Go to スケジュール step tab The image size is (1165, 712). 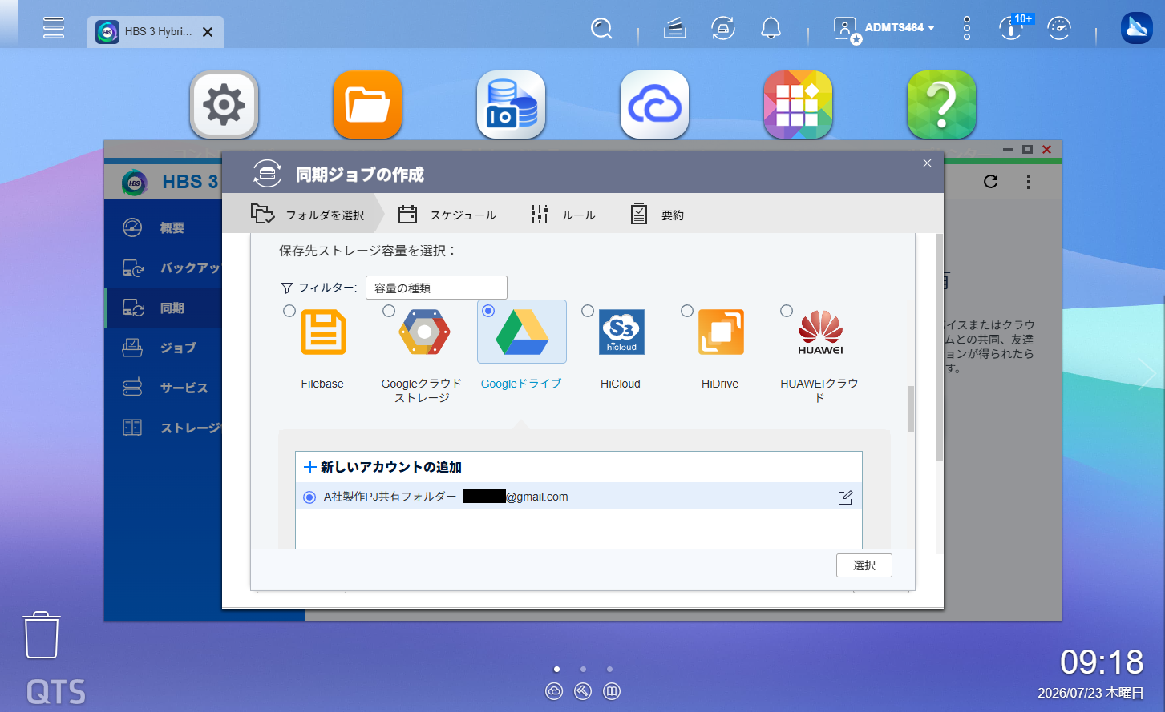pos(447,215)
